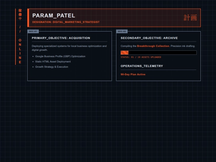Viewport: 216px width, 162px height.
Task: Select the PRIMARY_OBJECTIVE: ACQUISITION heading
Action: click(61, 38)
